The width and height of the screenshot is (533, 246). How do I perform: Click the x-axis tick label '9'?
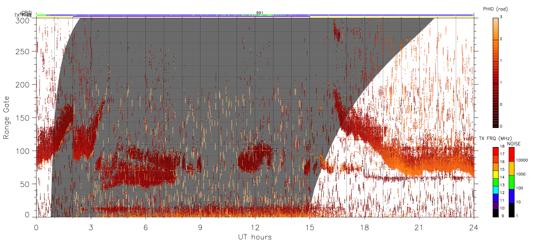click(200, 227)
